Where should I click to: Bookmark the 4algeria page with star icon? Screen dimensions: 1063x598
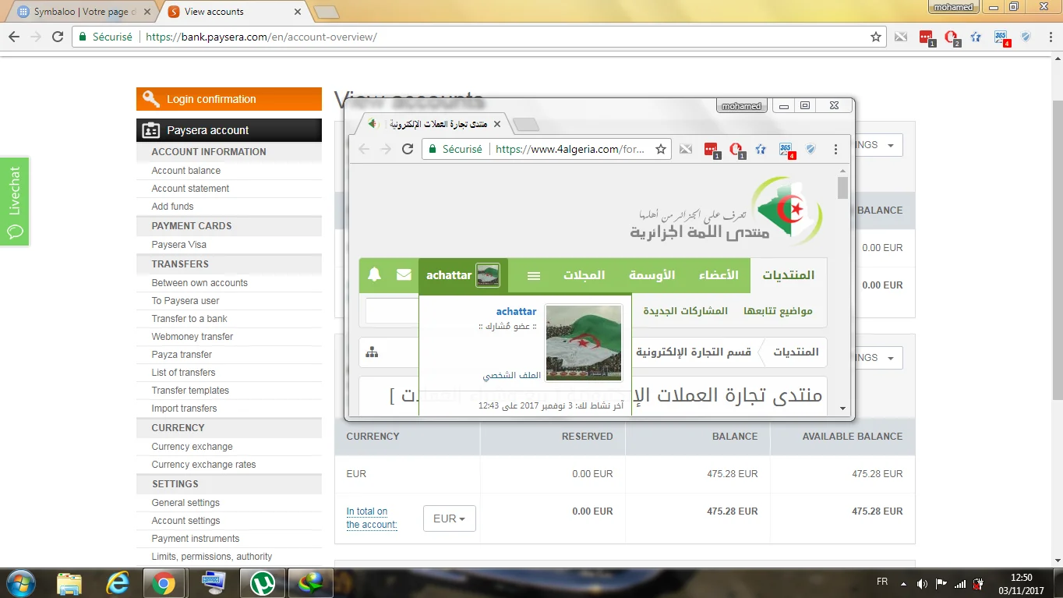click(661, 149)
